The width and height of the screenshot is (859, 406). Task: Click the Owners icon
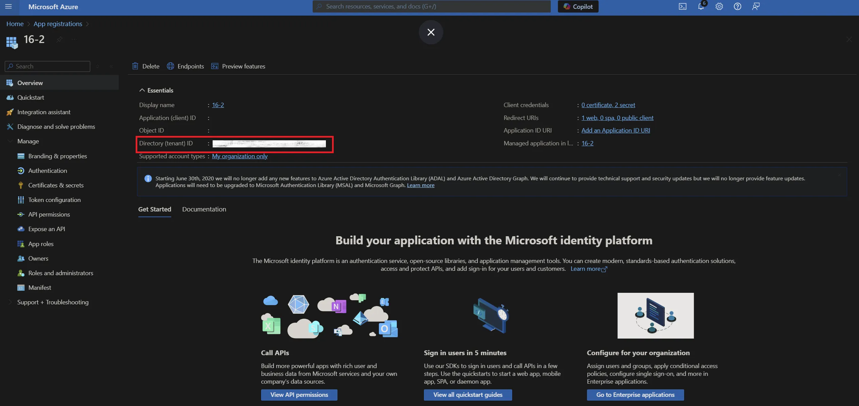(x=21, y=258)
